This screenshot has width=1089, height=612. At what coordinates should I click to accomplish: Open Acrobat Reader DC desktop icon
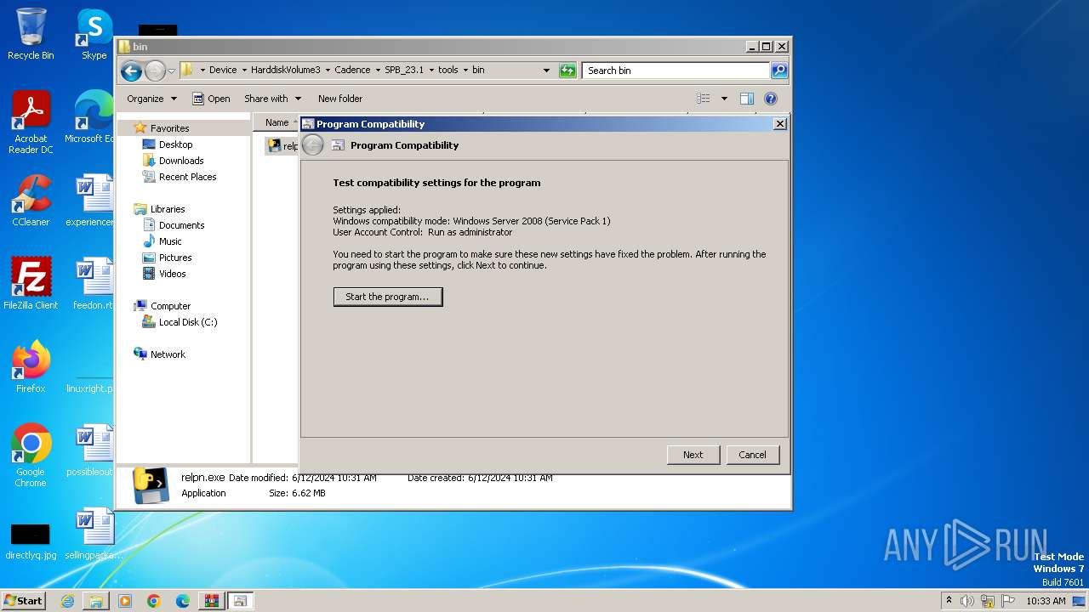tap(31, 122)
